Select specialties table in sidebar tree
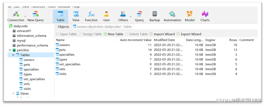Viewport: 265px width, 106px height. pos(29,70)
